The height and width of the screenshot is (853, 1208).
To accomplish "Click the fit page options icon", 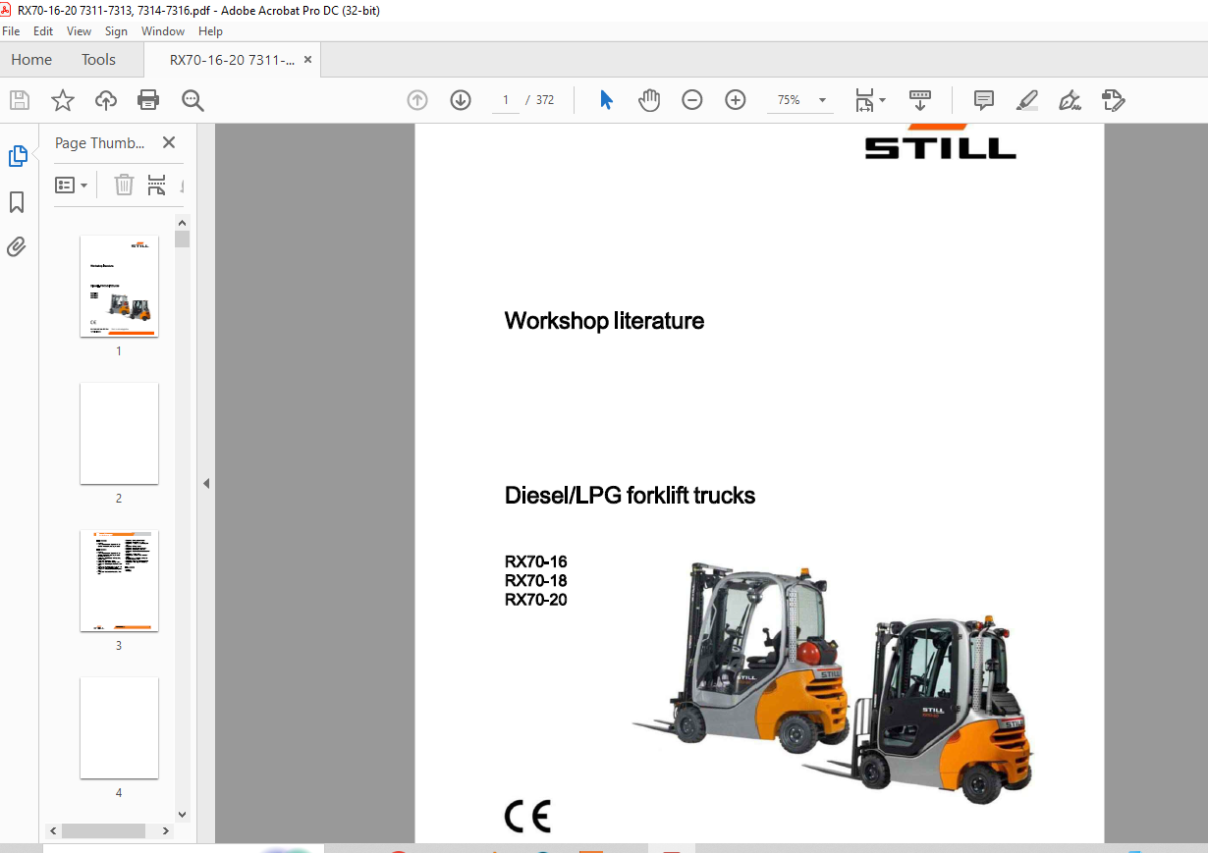I will coord(864,100).
